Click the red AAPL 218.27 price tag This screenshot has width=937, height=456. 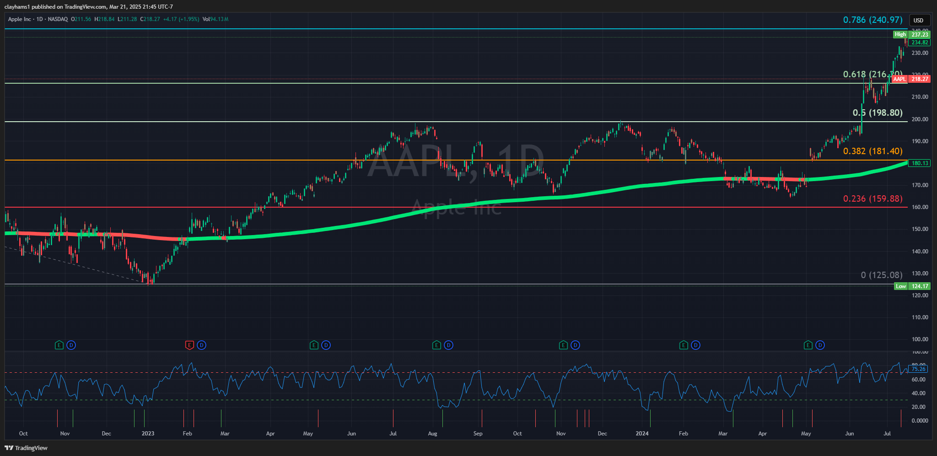pyautogui.click(x=911, y=79)
